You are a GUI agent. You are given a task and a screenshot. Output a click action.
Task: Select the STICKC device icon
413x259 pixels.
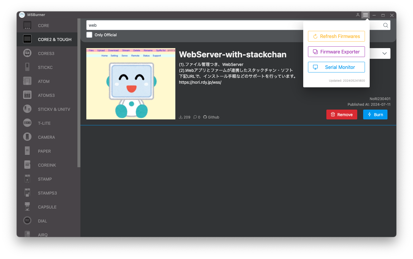[27, 67]
